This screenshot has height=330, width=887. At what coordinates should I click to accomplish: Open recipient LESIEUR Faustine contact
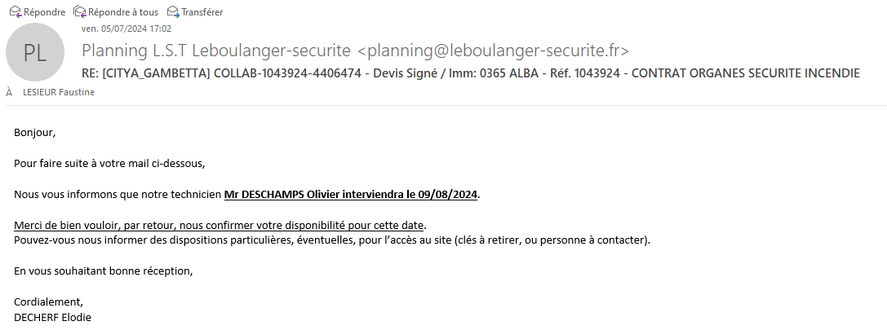point(59,92)
